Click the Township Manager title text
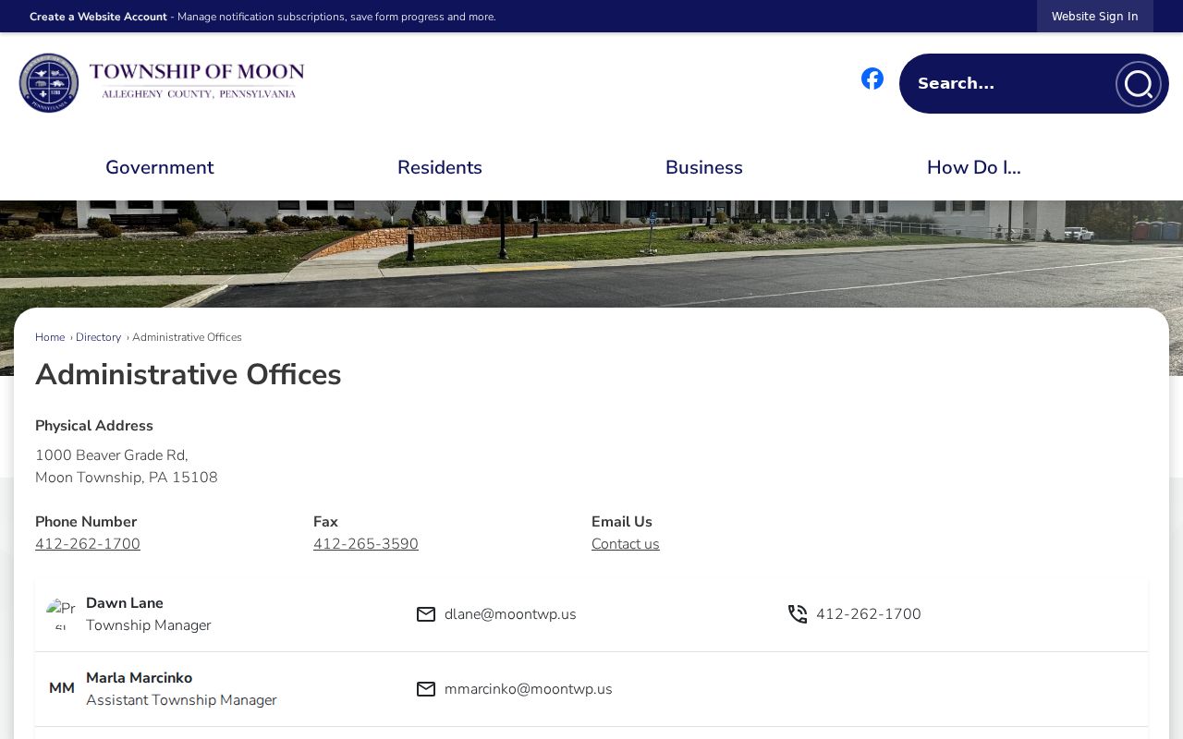Viewport: 1183px width, 739px height. 149,625
